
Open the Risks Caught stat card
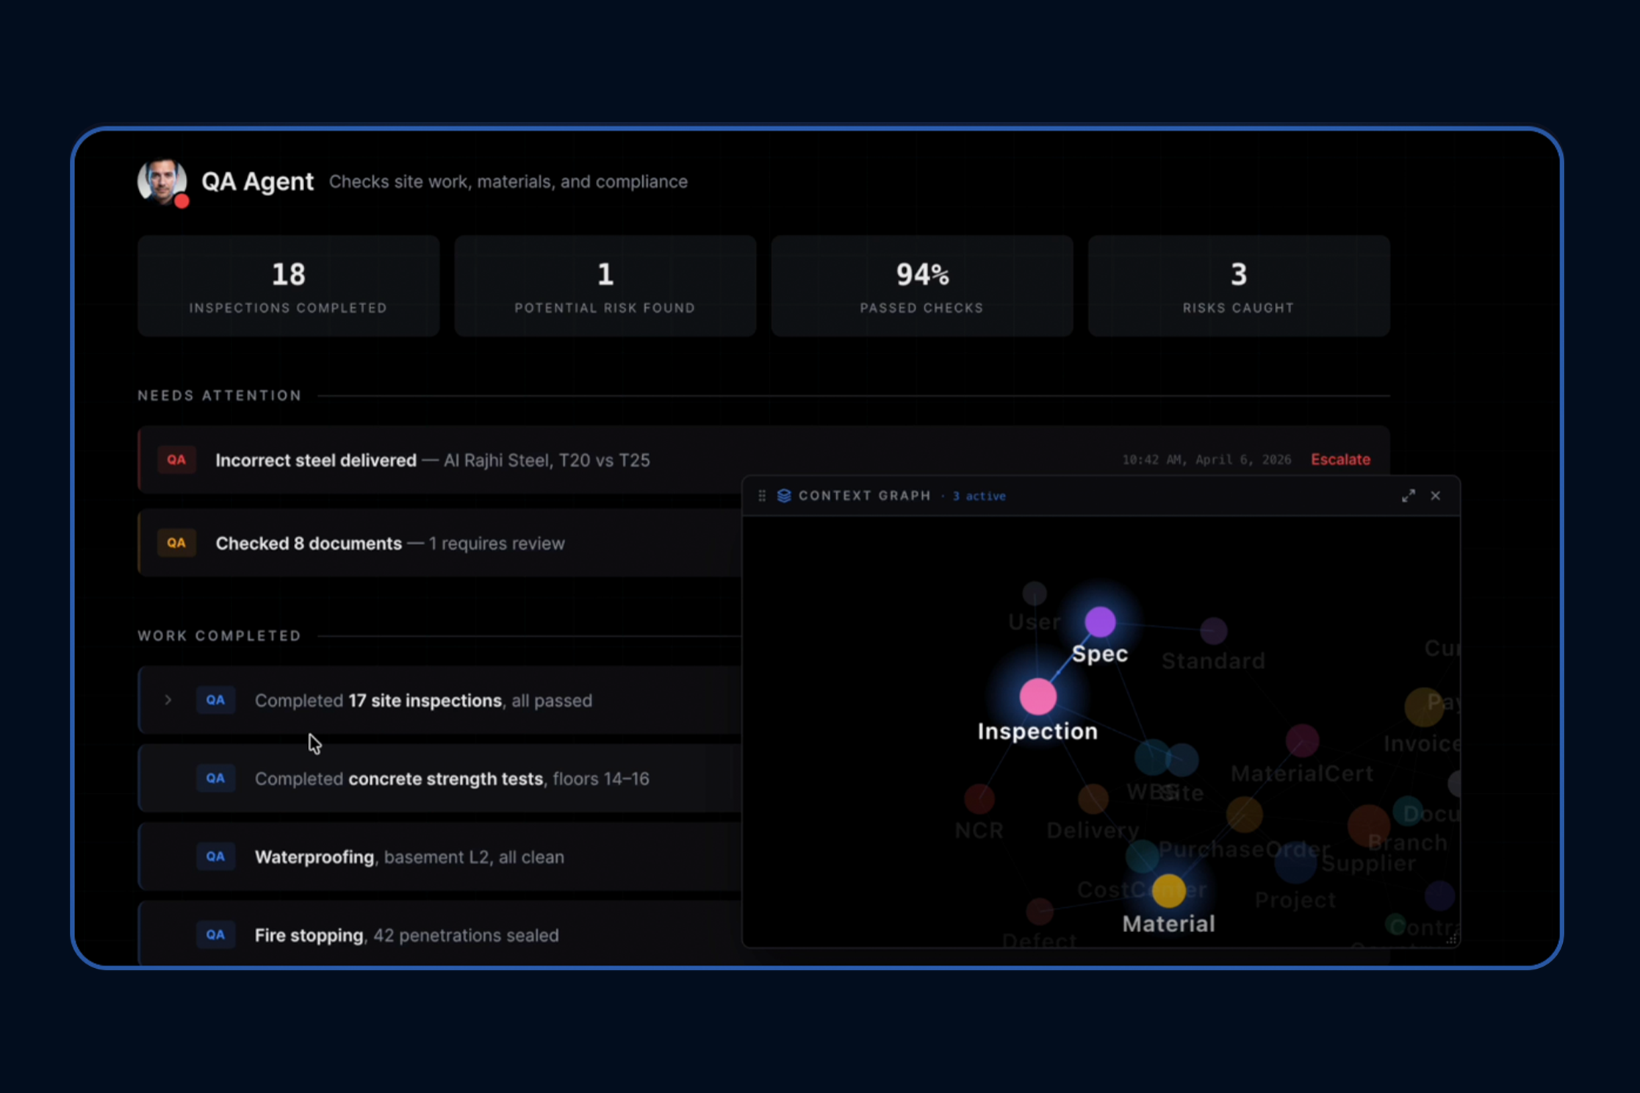[1238, 286]
